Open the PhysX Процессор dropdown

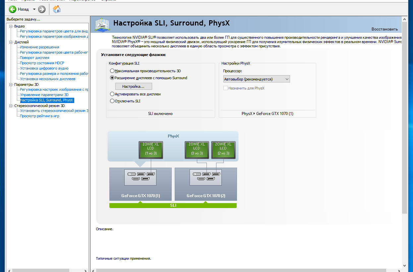257,79
